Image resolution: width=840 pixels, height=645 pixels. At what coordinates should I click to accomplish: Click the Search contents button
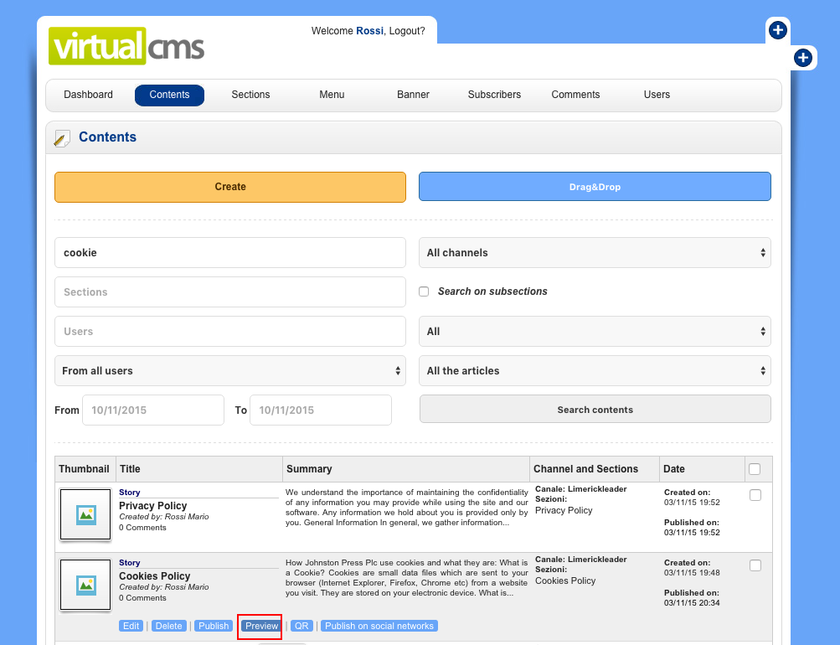(x=595, y=410)
